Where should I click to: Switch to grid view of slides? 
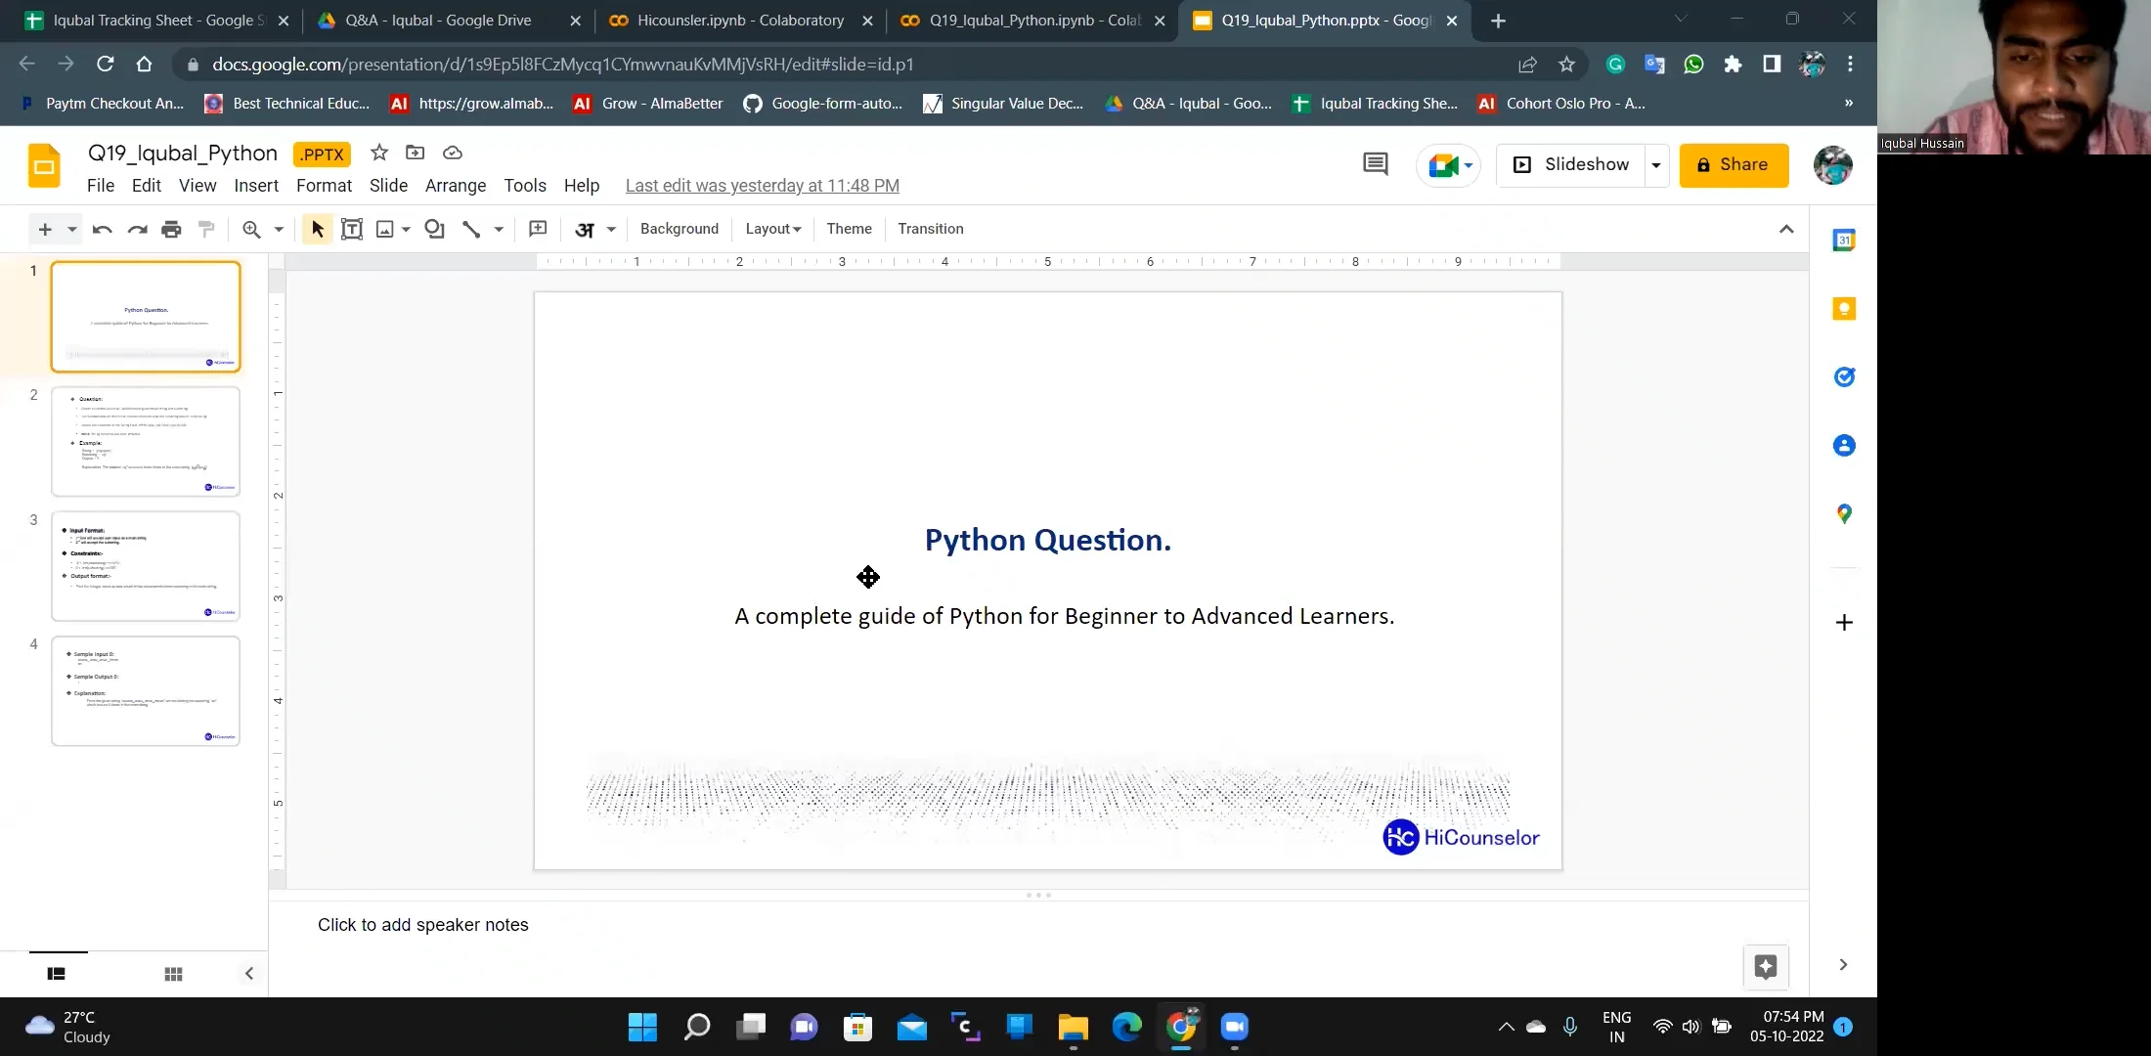pyautogui.click(x=173, y=974)
